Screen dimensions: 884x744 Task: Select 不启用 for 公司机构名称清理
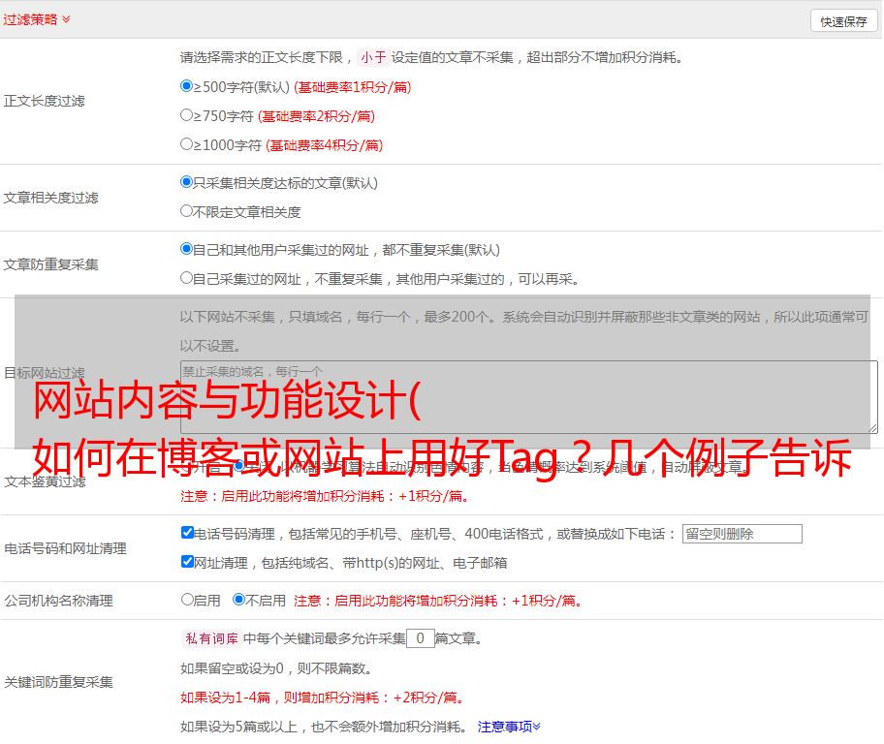(x=238, y=600)
